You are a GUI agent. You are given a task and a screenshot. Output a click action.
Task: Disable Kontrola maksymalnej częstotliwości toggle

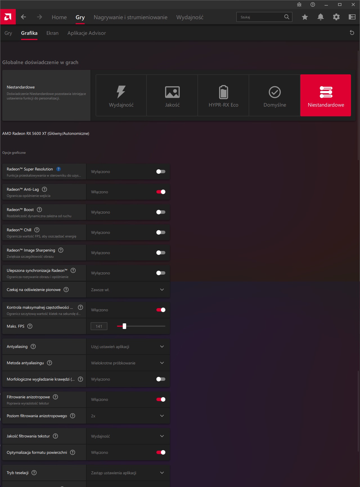161,310
